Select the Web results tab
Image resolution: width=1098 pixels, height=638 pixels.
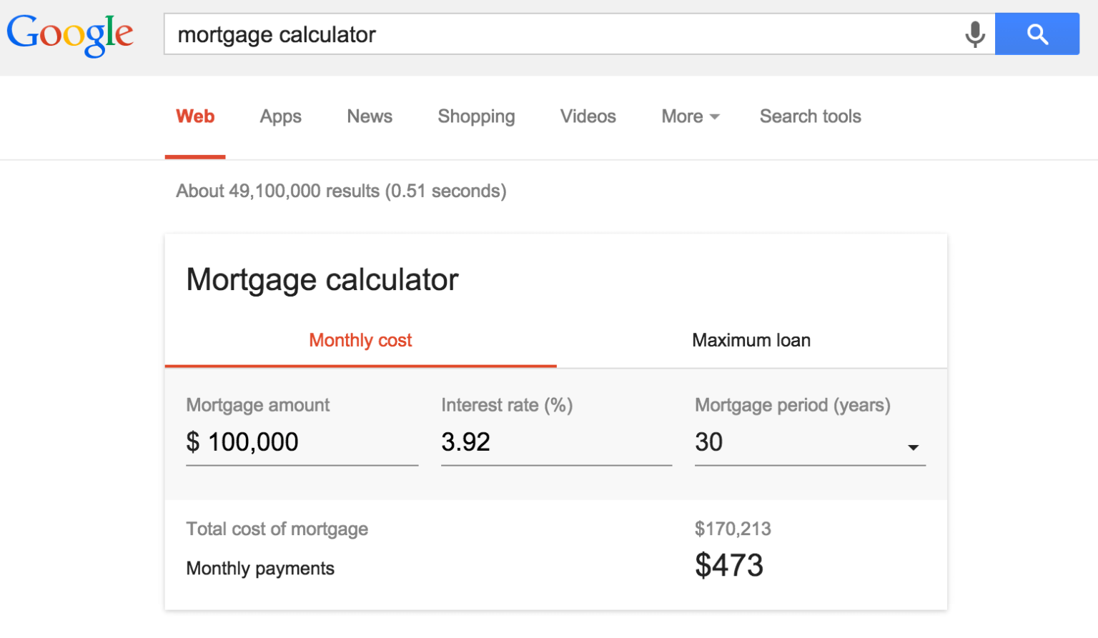tap(194, 116)
